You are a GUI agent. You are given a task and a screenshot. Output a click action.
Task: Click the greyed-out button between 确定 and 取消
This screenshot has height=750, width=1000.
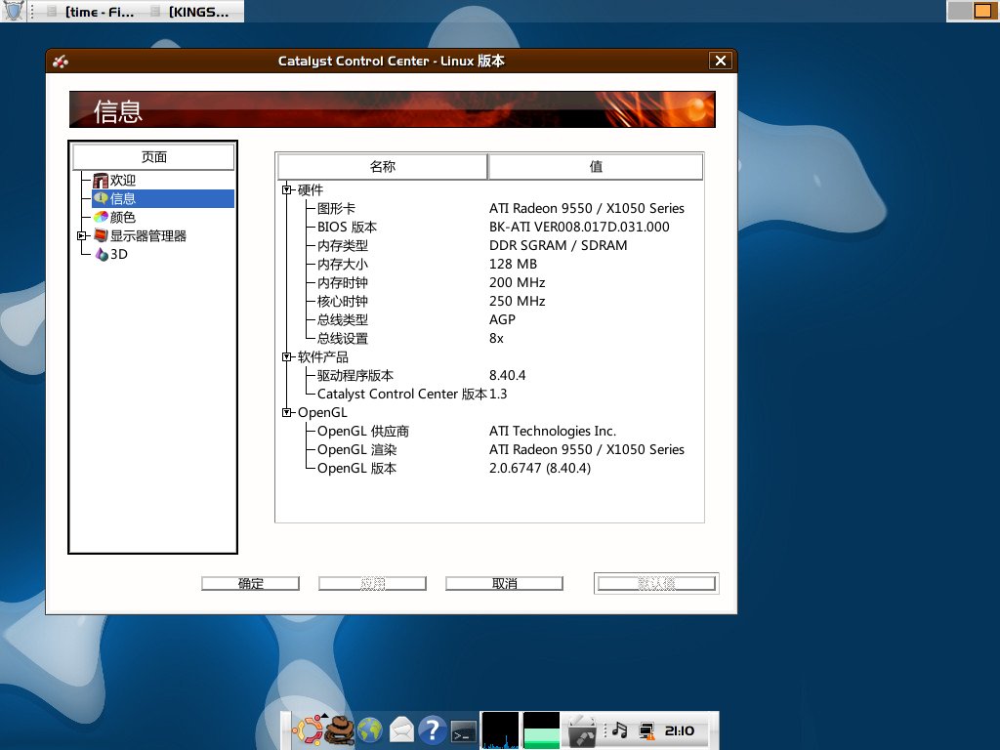click(x=372, y=584)
